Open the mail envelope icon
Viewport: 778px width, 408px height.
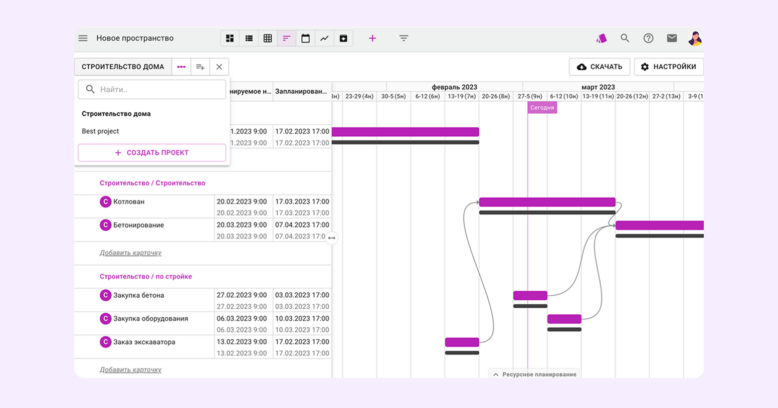click(672, 38)
